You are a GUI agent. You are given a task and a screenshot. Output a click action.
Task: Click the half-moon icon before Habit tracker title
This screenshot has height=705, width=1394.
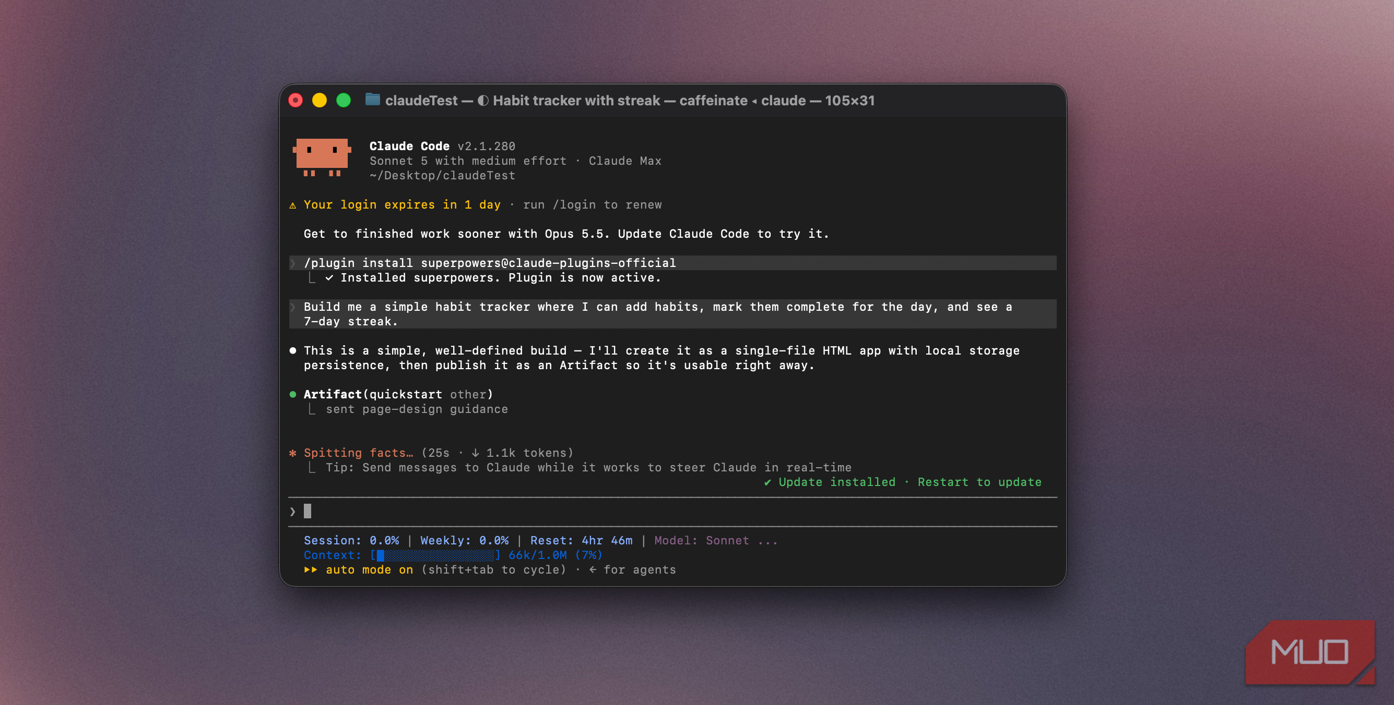click(483, 101)
